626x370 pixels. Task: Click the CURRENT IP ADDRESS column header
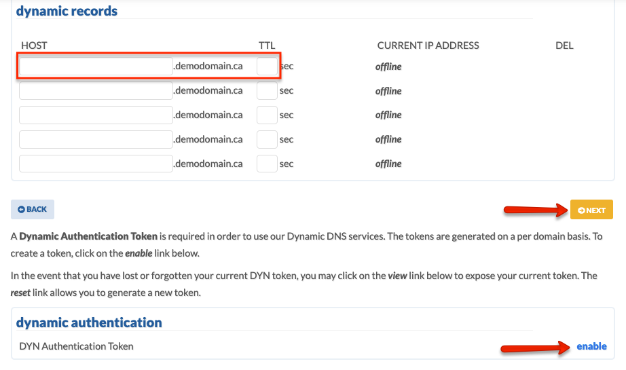coord(428,45)
